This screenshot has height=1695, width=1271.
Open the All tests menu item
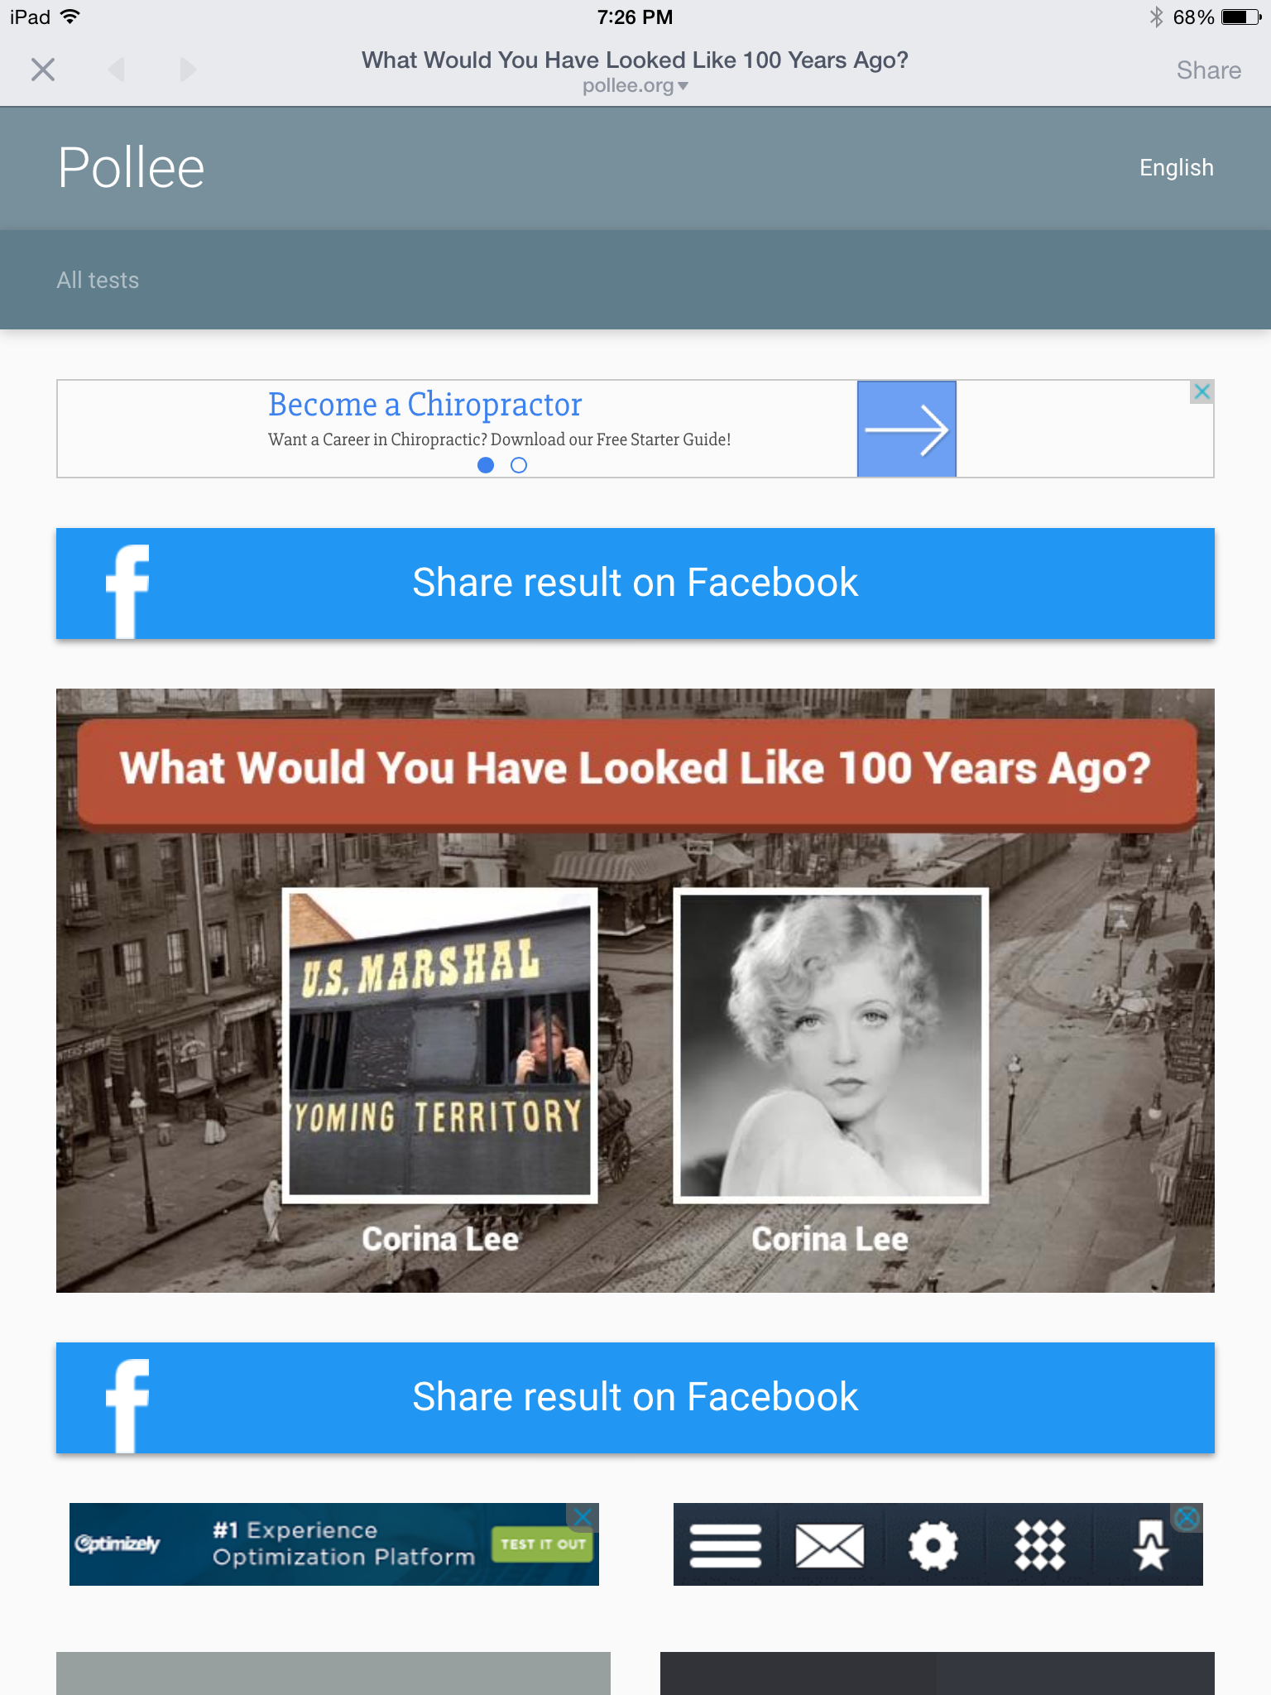(x=98, y=281)
